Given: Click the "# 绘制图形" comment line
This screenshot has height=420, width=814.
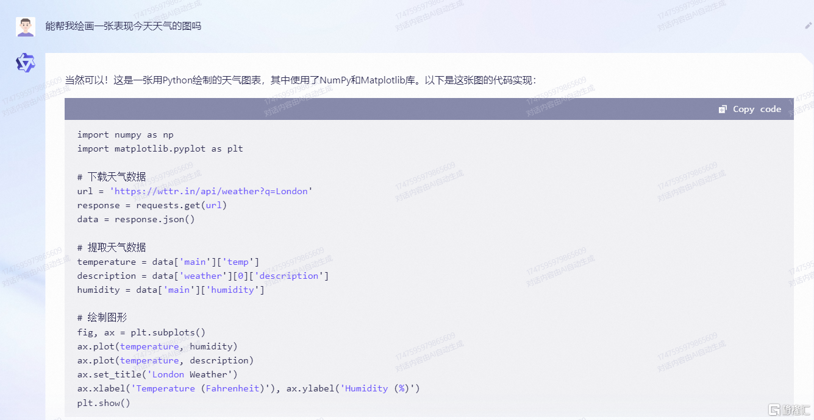Looking at the screenshot, I should (x=102, y=318).
